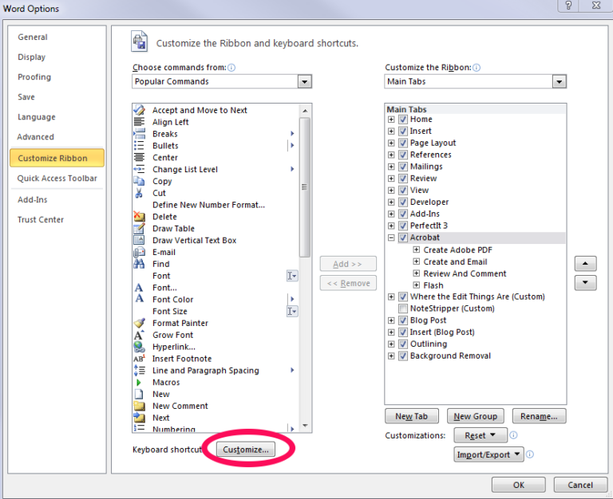Select the Change List Level icon

click(x=139, y=169)
